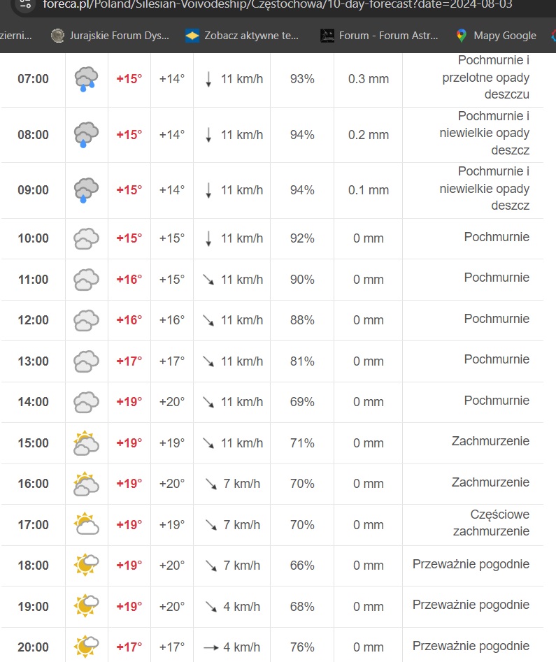The image size is (556, 662).
Task: Click the rain cloud icon at 07:00
Action: [x=86, y=79]
